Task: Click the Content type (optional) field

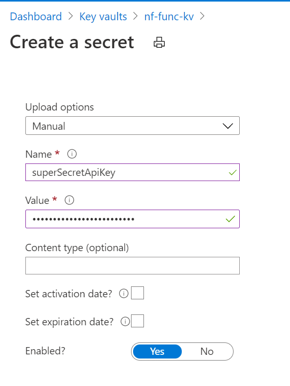Action: pyautogui.click(x=133, y=266)
